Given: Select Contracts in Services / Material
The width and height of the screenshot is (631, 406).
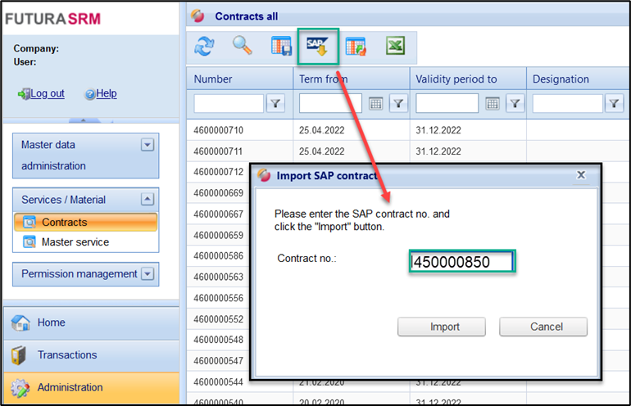Looking at the screenshot, I should point(64,222).
